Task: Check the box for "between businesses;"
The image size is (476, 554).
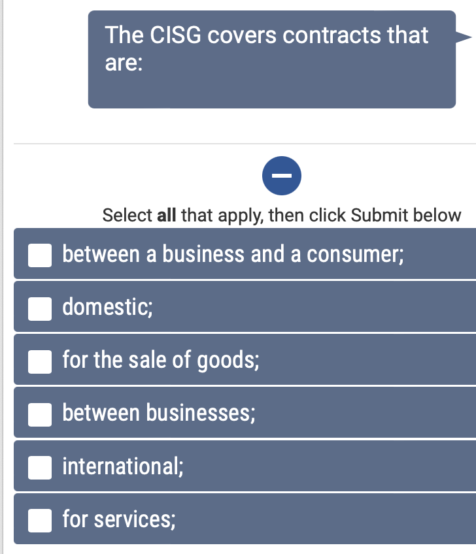Action: pyautogui.click(x=40, y=414)
